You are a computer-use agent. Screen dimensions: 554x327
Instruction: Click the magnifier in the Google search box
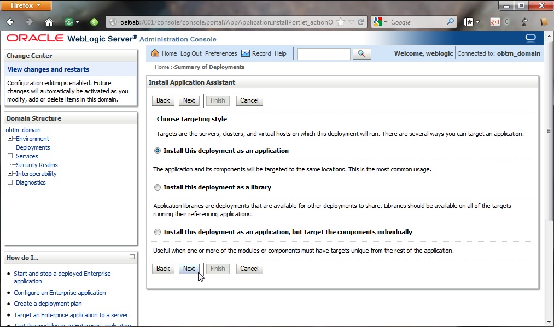[x=450, y=22]
